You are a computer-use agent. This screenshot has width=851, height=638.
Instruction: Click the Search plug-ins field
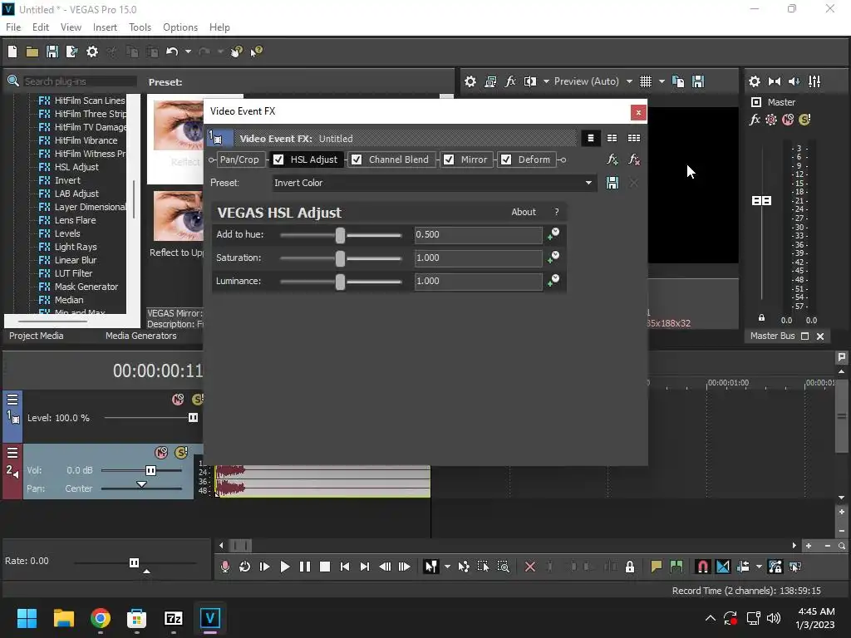79,81
